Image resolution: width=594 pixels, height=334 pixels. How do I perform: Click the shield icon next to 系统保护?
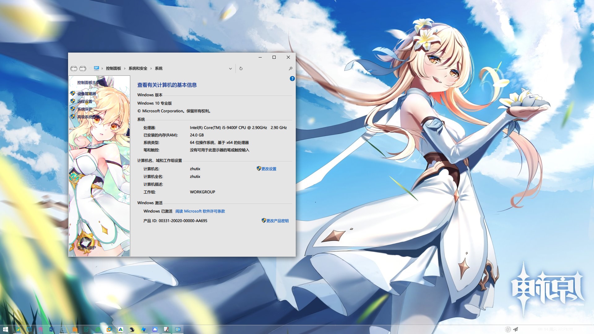tap(73, 109)
